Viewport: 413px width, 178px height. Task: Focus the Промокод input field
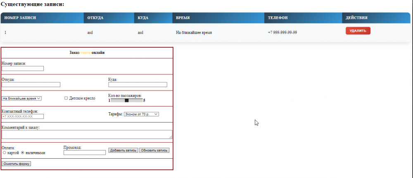[x=85, y=153]
